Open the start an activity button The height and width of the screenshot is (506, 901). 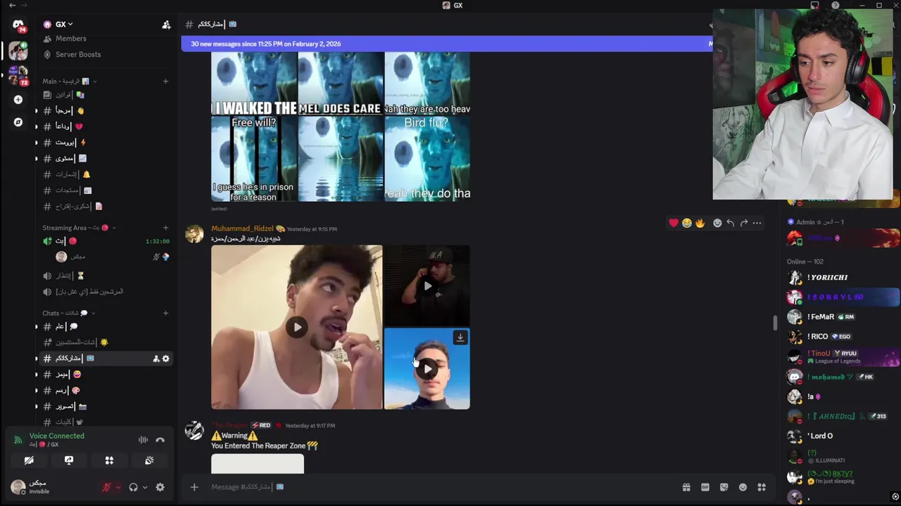[109, 460]
